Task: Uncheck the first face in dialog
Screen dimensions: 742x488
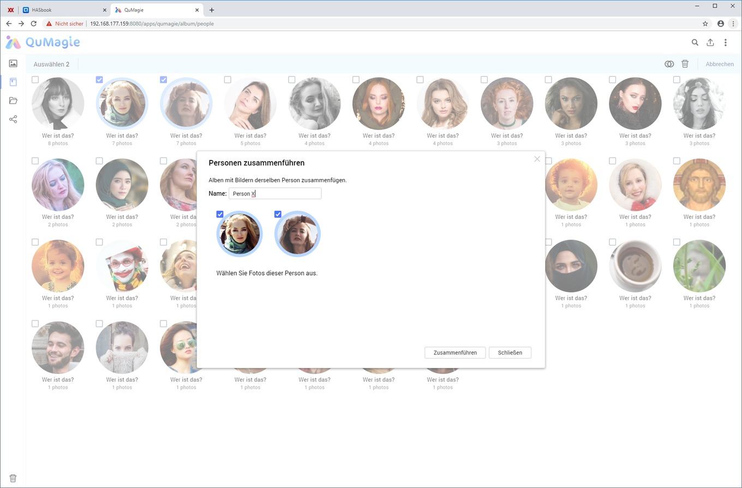Action: click(220, 214)
